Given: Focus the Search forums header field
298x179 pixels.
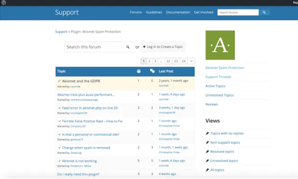Looking at the screenshot, I should click(238, 12).
